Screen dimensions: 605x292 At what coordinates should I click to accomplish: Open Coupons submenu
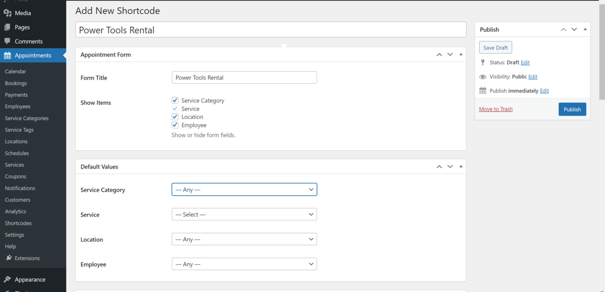coord(16,177)
